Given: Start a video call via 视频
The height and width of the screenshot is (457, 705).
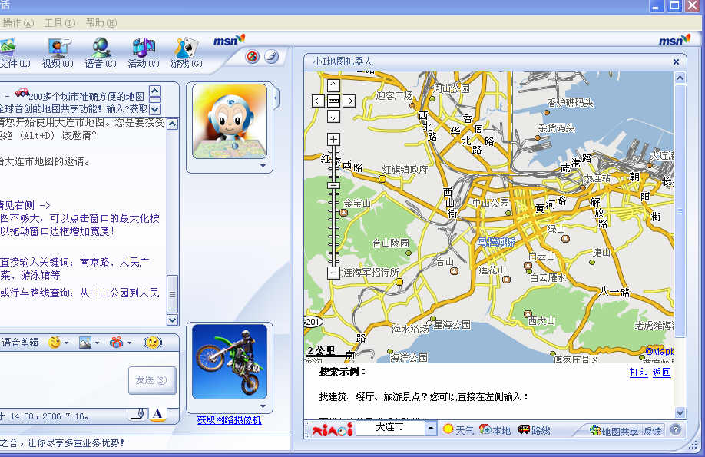Looking at the screenshot, I should [58, 53].
